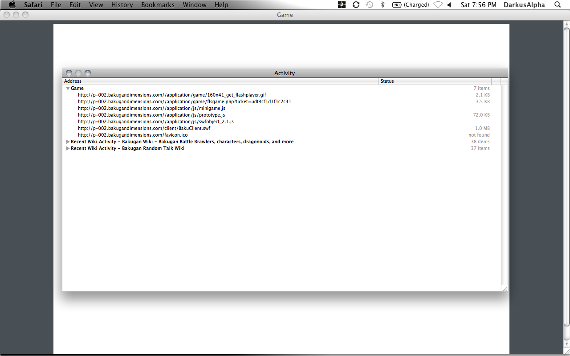The width and height of the screenshot is (570, 356).
Task: Click the sync arrows menu bar icon
Action: click(x=356, y=5)
